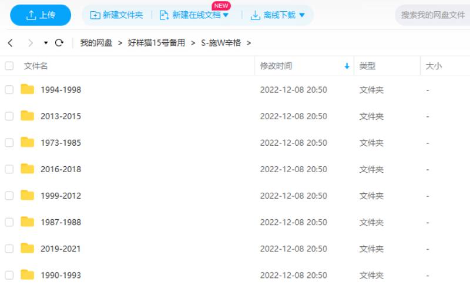470x285 pixels.
Task: Go to 我的网盘 in breadcrumb
Action: [96, 43]
